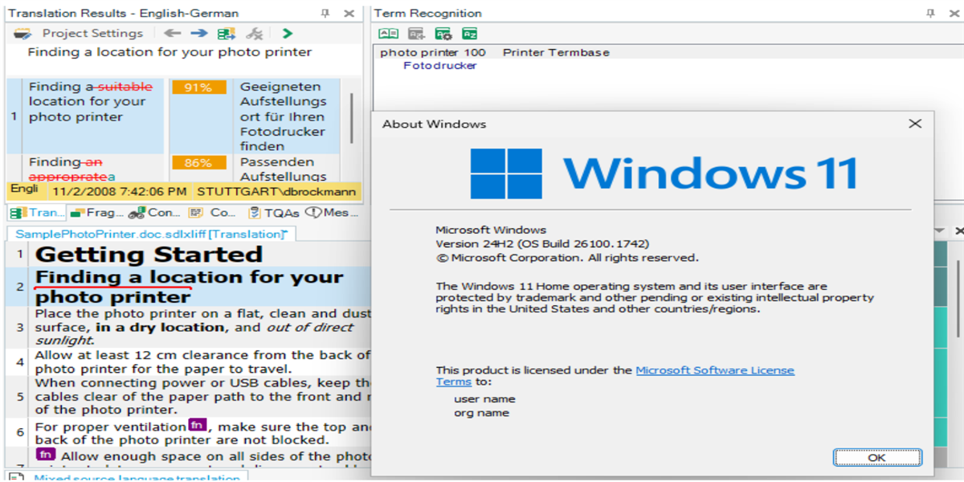Click segment 3 'Place the photo printer' text

202,327
